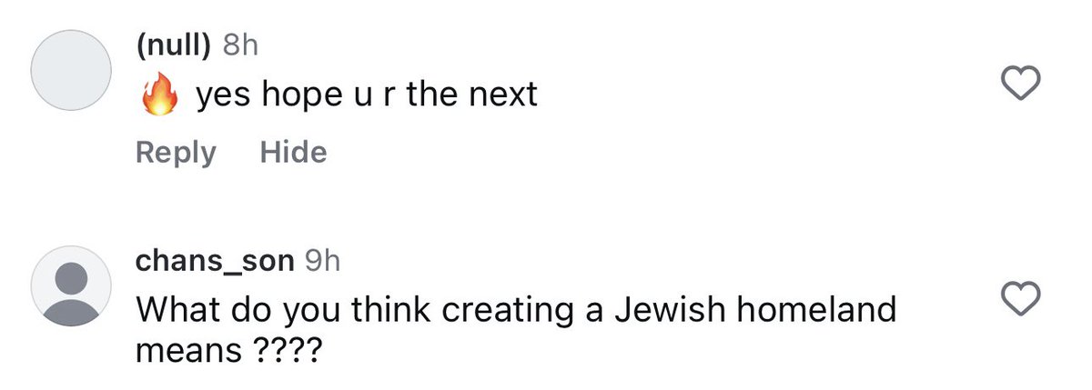Click the fire emoji in the comment
This screenshot has width=1092, height=390.
pos(160,94)
